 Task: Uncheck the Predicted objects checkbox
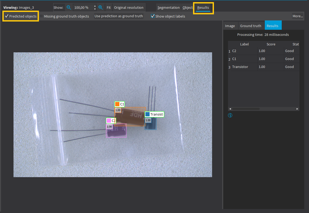click(x=7, y=16)
